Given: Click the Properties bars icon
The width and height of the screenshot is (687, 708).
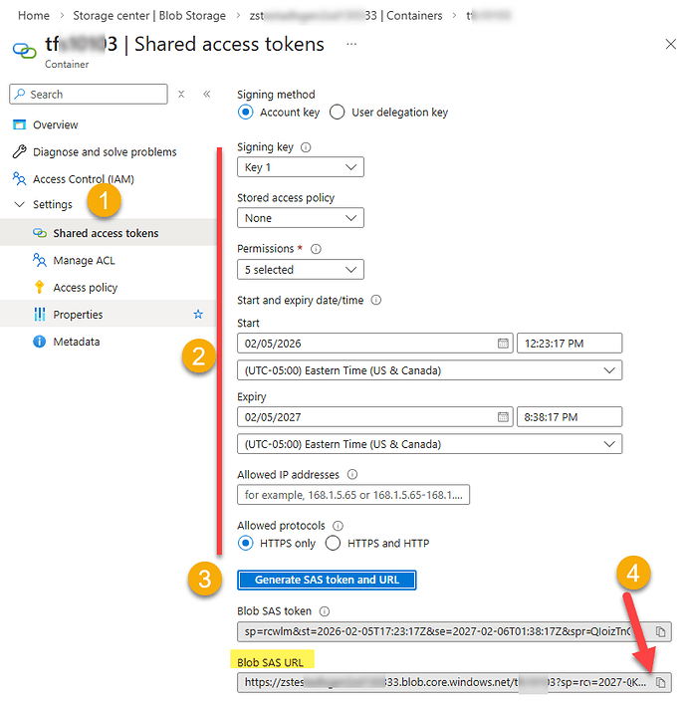Looking at the screenshot, I should 40,315.
